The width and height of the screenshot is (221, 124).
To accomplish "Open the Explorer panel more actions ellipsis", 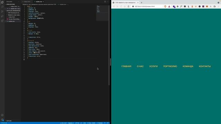I will click(x=19, y=1).
